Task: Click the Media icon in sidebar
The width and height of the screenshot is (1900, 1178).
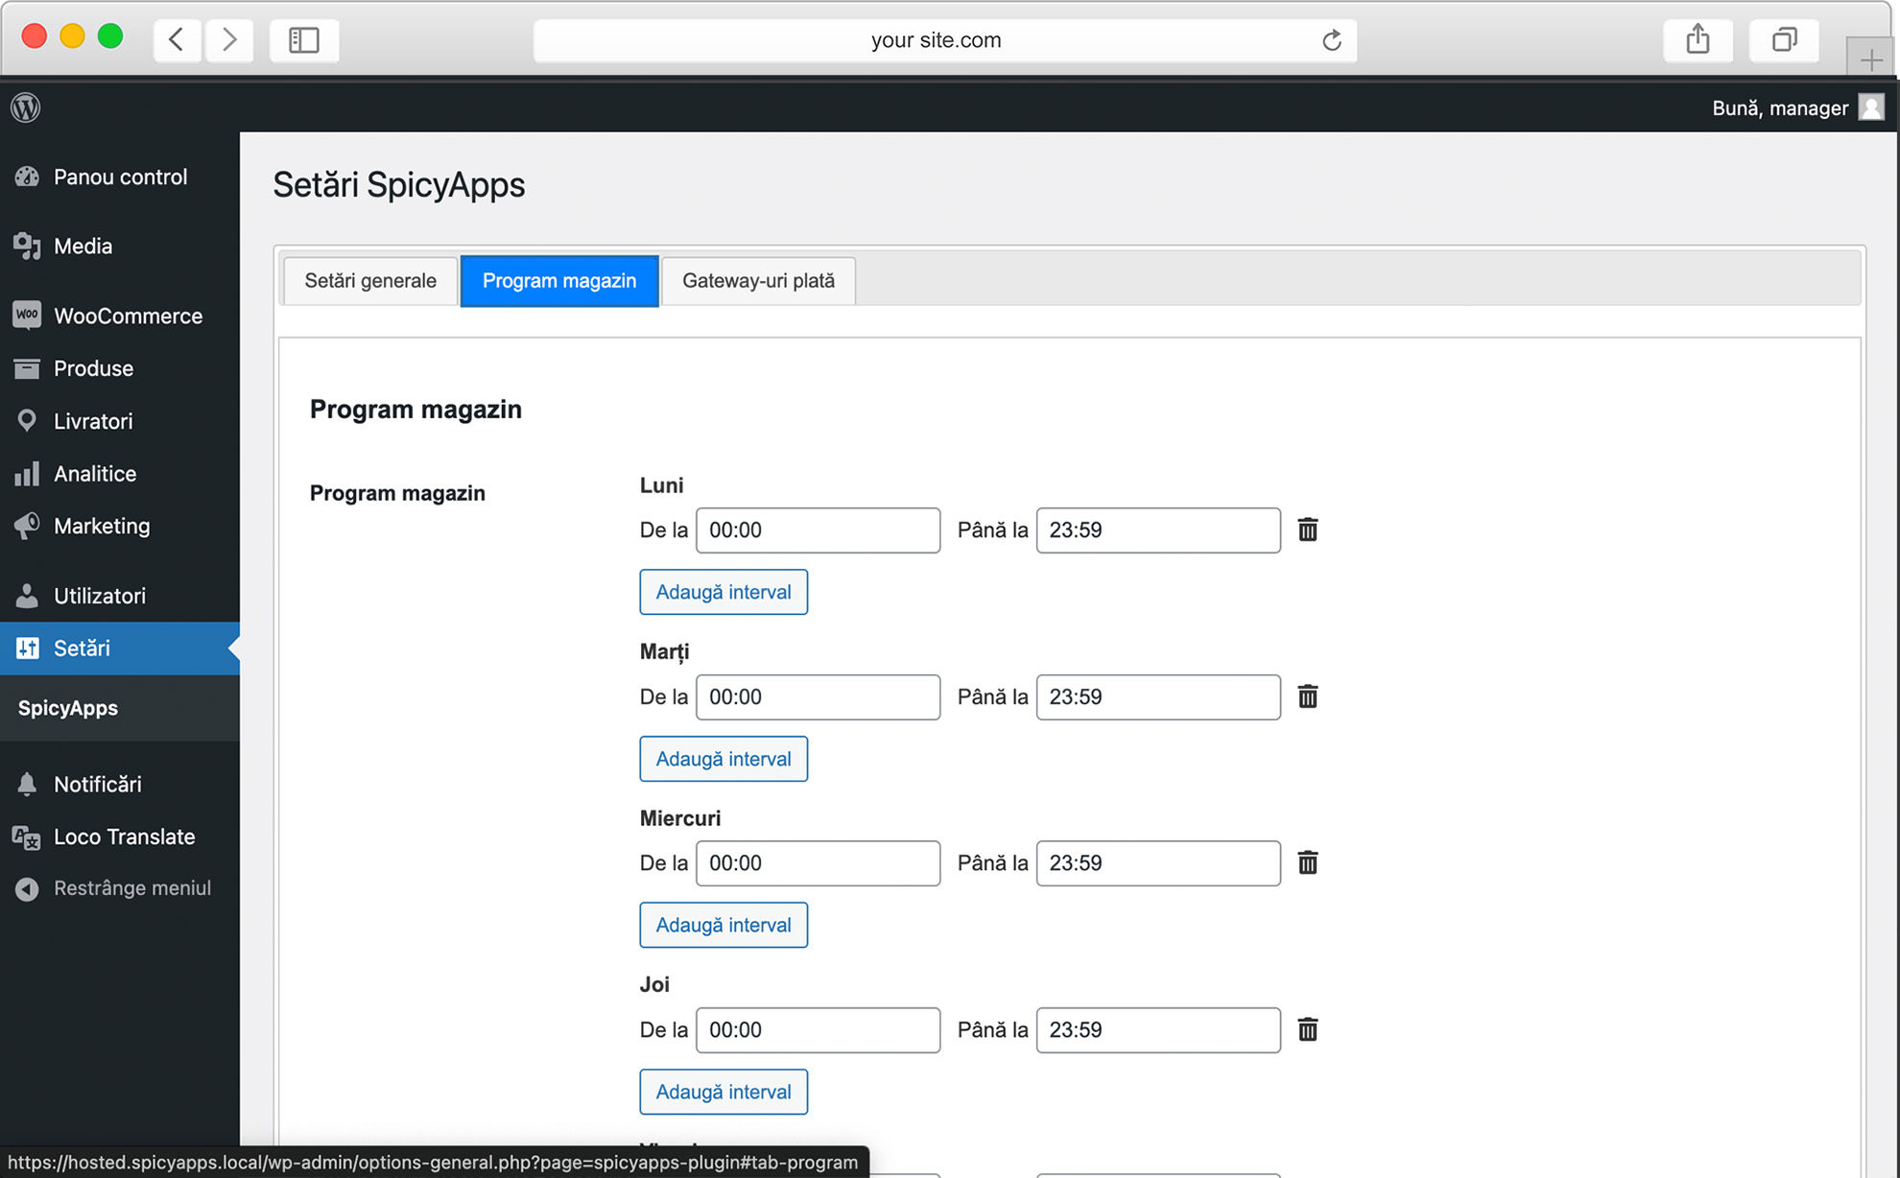Action: pyautogui.click(x=27, y=247)
